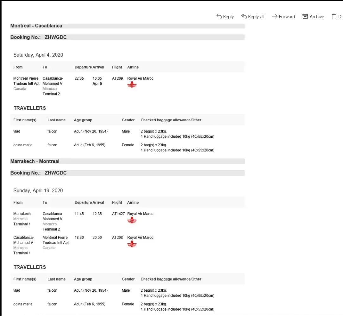Click flight number AT209
This screenshot has height=316, width=343.
117,78
